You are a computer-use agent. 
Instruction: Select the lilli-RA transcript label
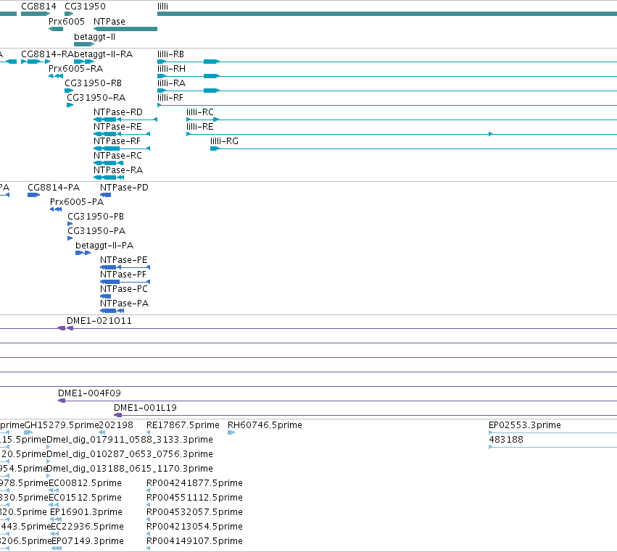click(171, 83)
